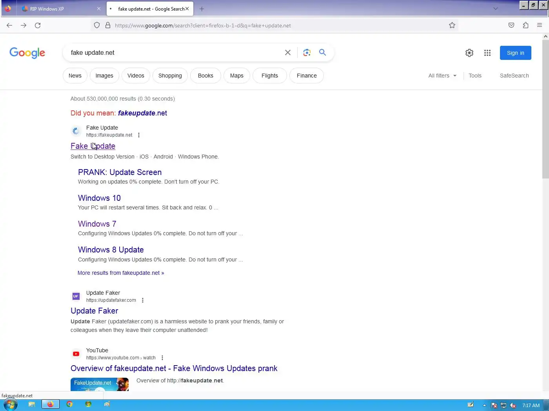Open More results from fakeupdate.net
The height and width of the screenshot is (411, 549).
121,273
